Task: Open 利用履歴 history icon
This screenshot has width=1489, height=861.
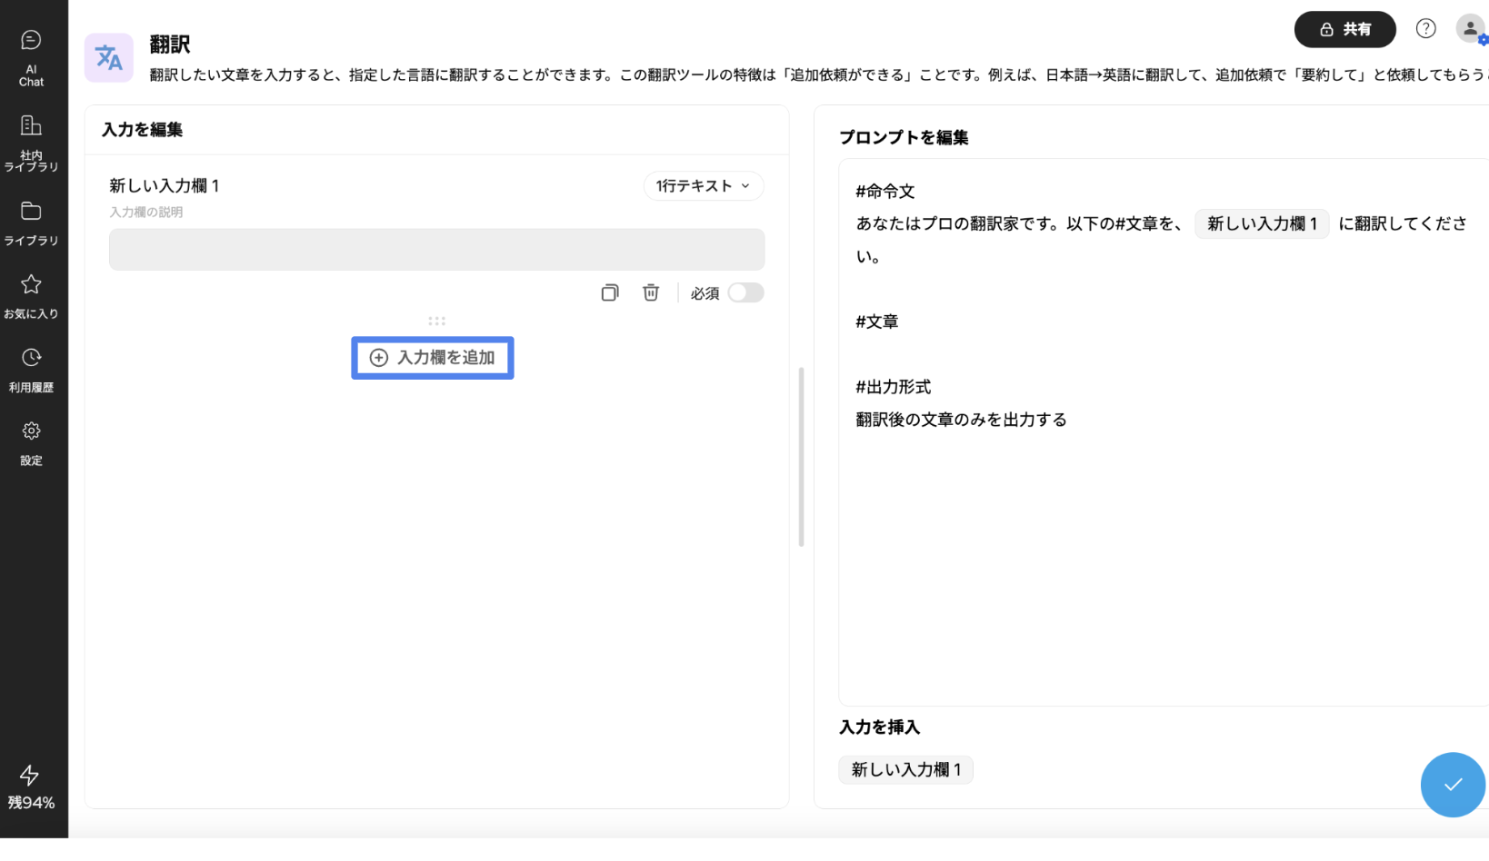Action: coord(31,369)
